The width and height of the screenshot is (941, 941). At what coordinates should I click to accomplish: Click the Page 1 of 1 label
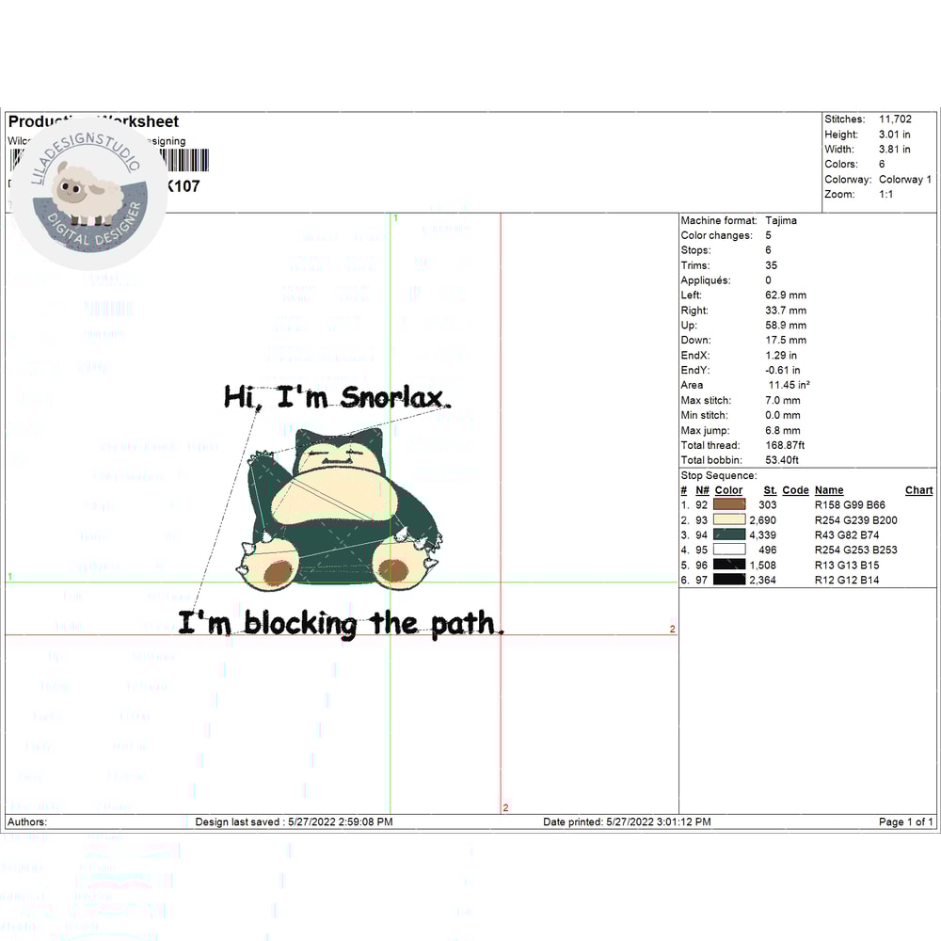pos(906,822)
